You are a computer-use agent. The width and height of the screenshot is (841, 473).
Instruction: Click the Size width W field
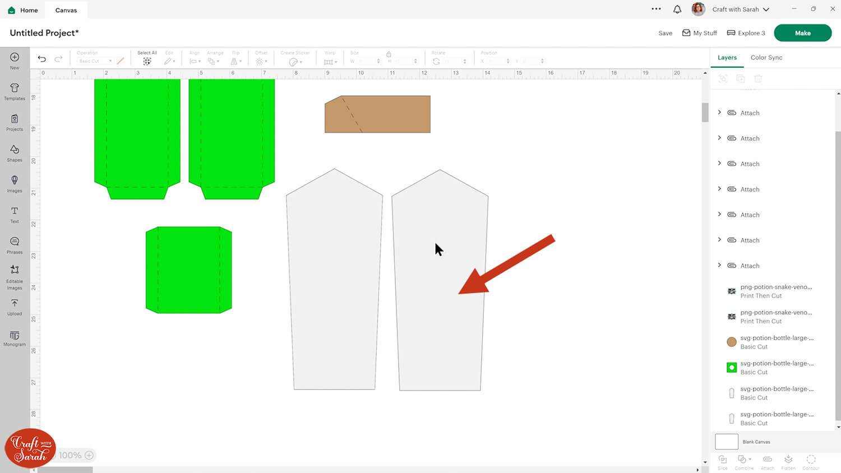pos(368,61)
